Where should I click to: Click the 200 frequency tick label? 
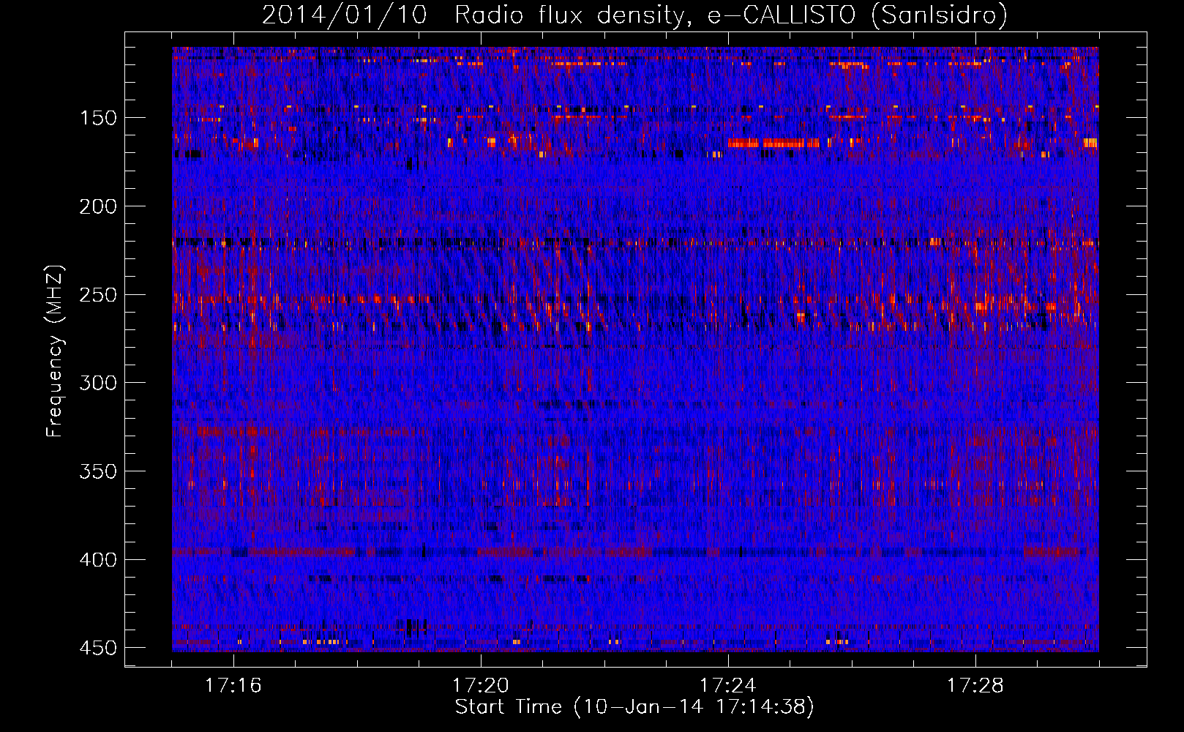coord(98,206)
